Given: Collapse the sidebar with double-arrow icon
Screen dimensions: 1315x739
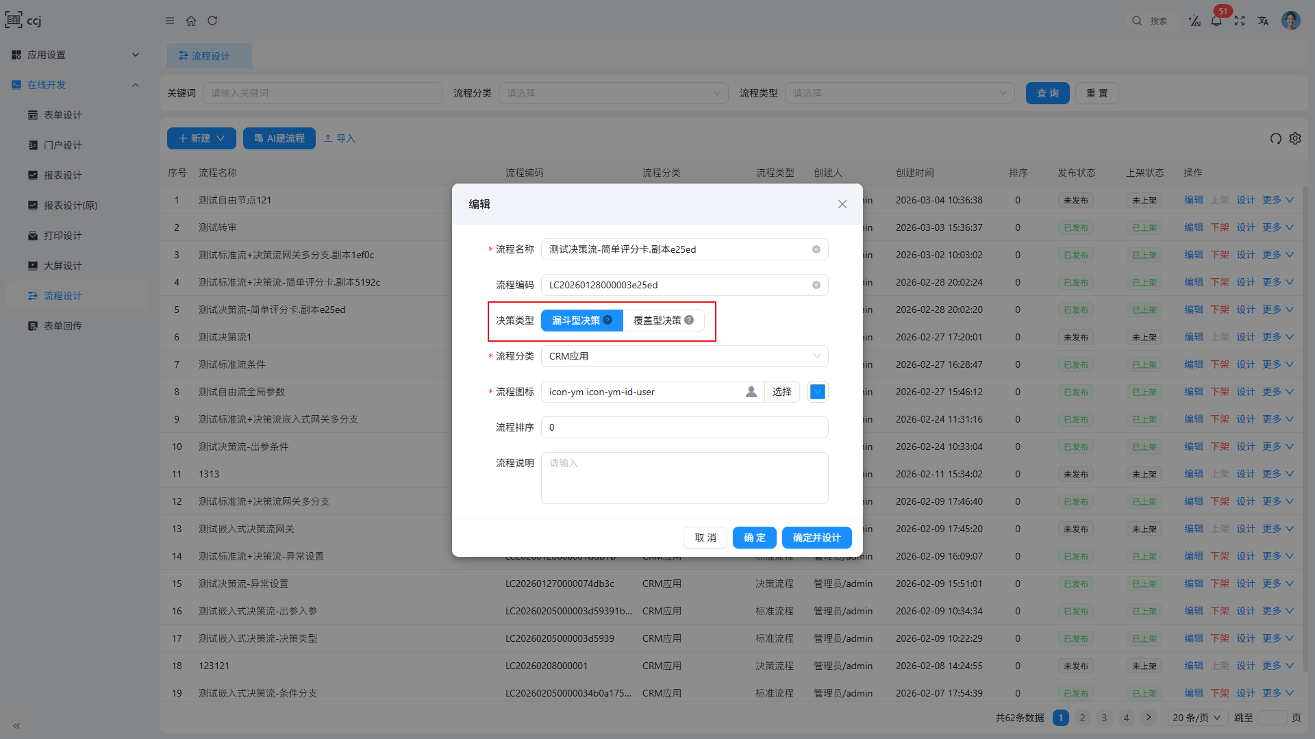Looking at the screenshot, I should pos(16,725).
